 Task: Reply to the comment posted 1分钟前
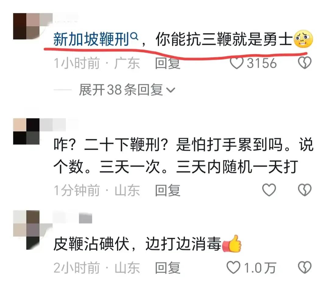[x=168, y=190]
